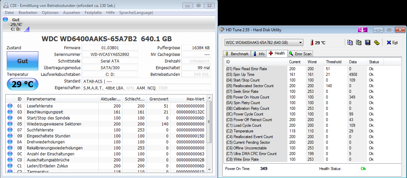407x178 pixels.
Task: Click the Standard ATA8-ACS field
Action: [x=146, y=81]
